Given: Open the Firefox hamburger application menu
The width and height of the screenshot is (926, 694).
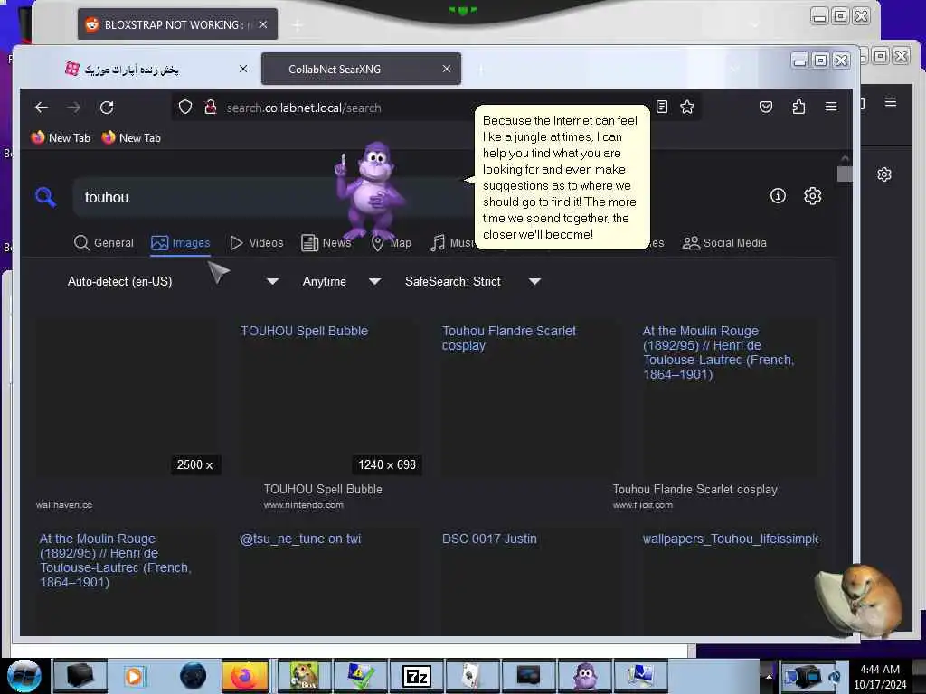Looking at the screenshot, I should click(831, 107).
